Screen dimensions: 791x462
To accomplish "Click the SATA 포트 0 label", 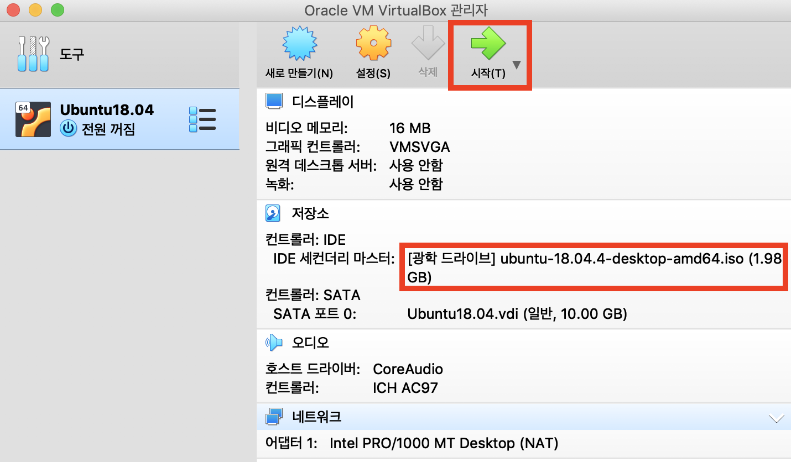I will pyautogui.click(x=315, y=314).
